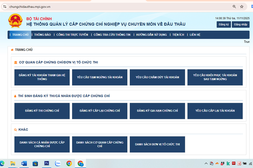Click the Đăng nhập button

(x=240, y=24)
